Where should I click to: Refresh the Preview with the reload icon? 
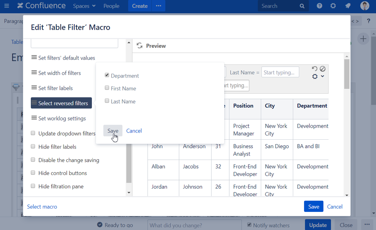[140, 46]
